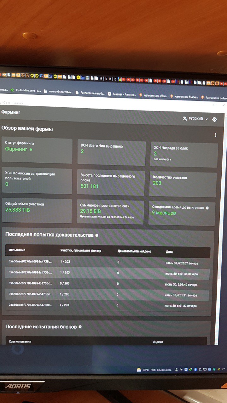This screenshot has width=227, height=403.
Task: Click the 501 181 block height value
Action: coord(90,186)
